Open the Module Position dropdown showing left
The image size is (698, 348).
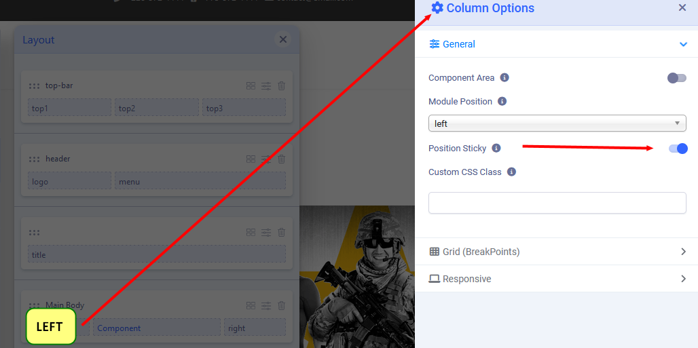(557, 123)
